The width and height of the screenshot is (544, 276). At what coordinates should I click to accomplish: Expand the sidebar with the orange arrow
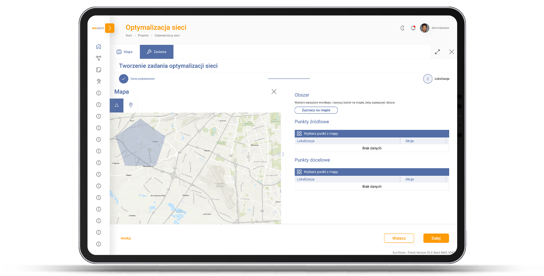point(110,28)
